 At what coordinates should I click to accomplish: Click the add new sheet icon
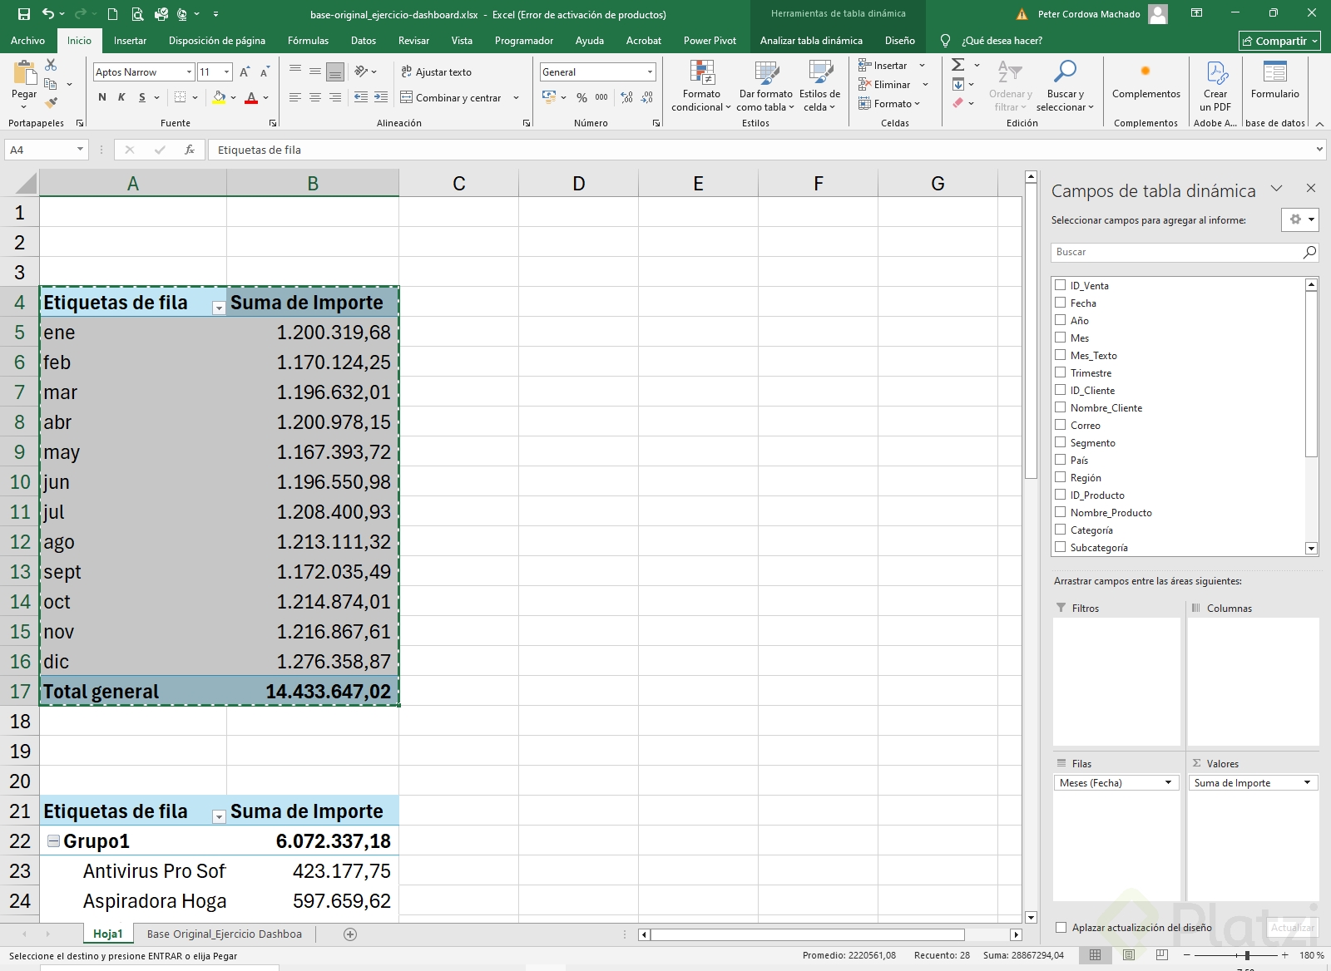350,934
